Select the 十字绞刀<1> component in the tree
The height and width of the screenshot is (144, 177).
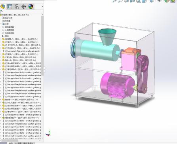tap(22, 45)
